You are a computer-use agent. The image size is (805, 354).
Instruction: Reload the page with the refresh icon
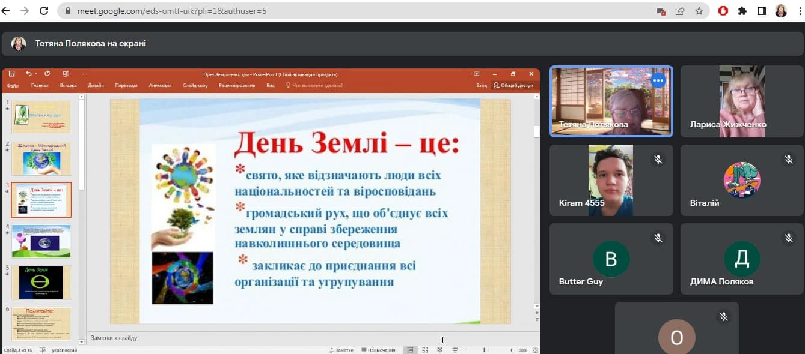tap(44, 11)
